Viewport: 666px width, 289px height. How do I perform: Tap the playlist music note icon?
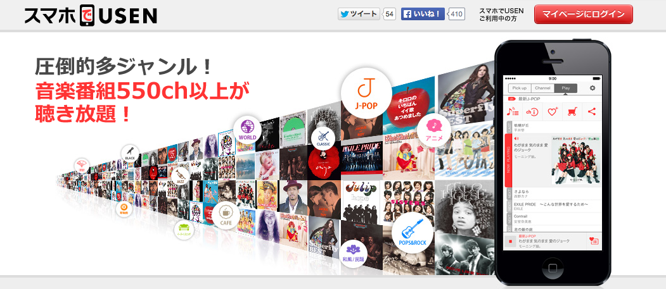tap(513, 112)
